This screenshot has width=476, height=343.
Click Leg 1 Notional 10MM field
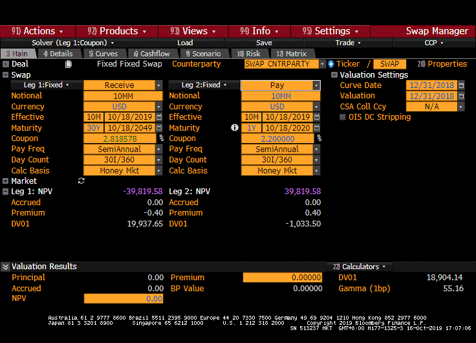[123, 96]
